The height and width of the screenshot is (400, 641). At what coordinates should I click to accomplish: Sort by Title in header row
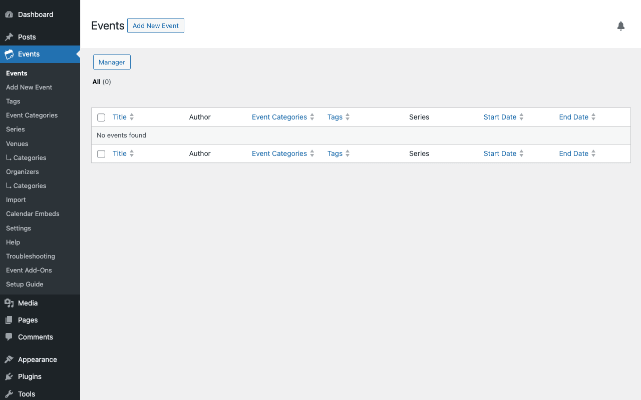click(120, 117)
